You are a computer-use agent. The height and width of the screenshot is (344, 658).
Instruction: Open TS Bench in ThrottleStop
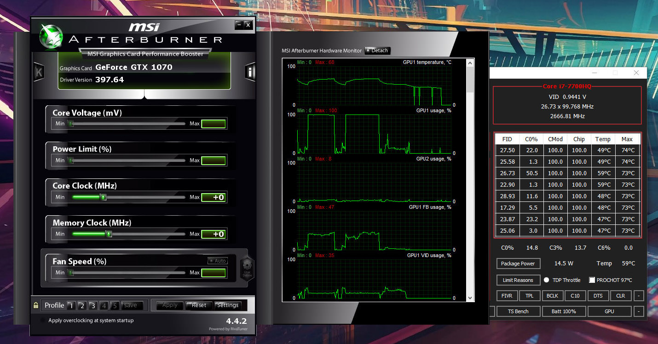tap(518, 311)
